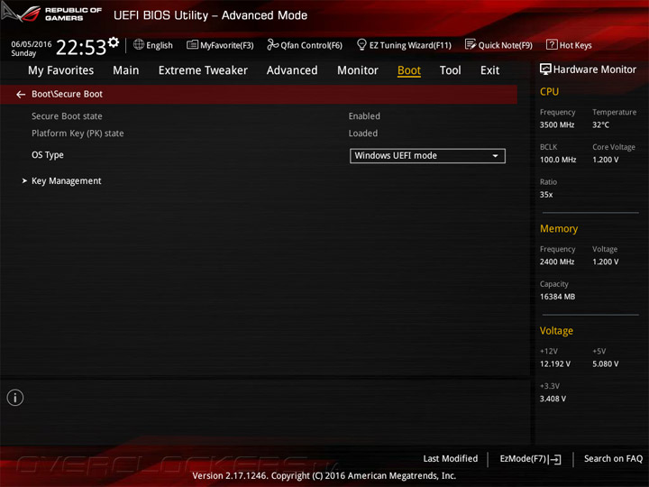Open the Exit tab
Screen dimensions: 649x487
489,70
